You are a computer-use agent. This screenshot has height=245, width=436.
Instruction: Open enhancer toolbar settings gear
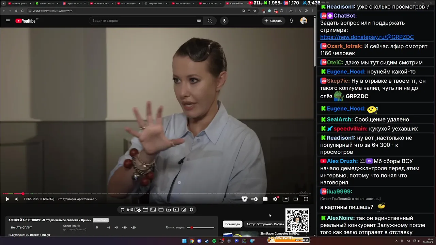click(x=191, y=210)
